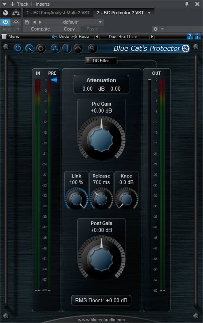Screen dimensions: 203x323
Task: Click the Paste button
Action: [x=92, y=29]
